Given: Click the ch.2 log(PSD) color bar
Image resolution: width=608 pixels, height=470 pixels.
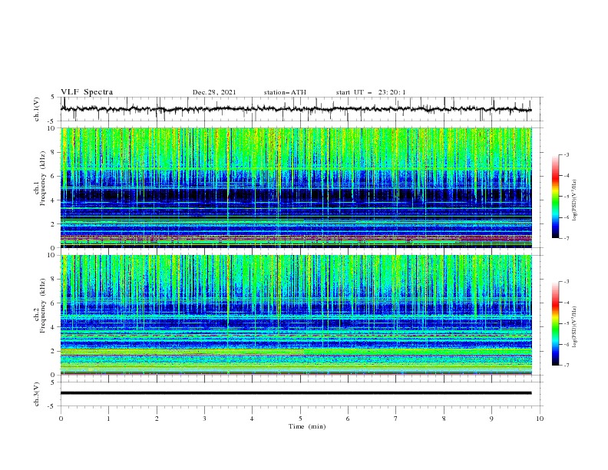Looking at the screenshot, I should point(555,323).
